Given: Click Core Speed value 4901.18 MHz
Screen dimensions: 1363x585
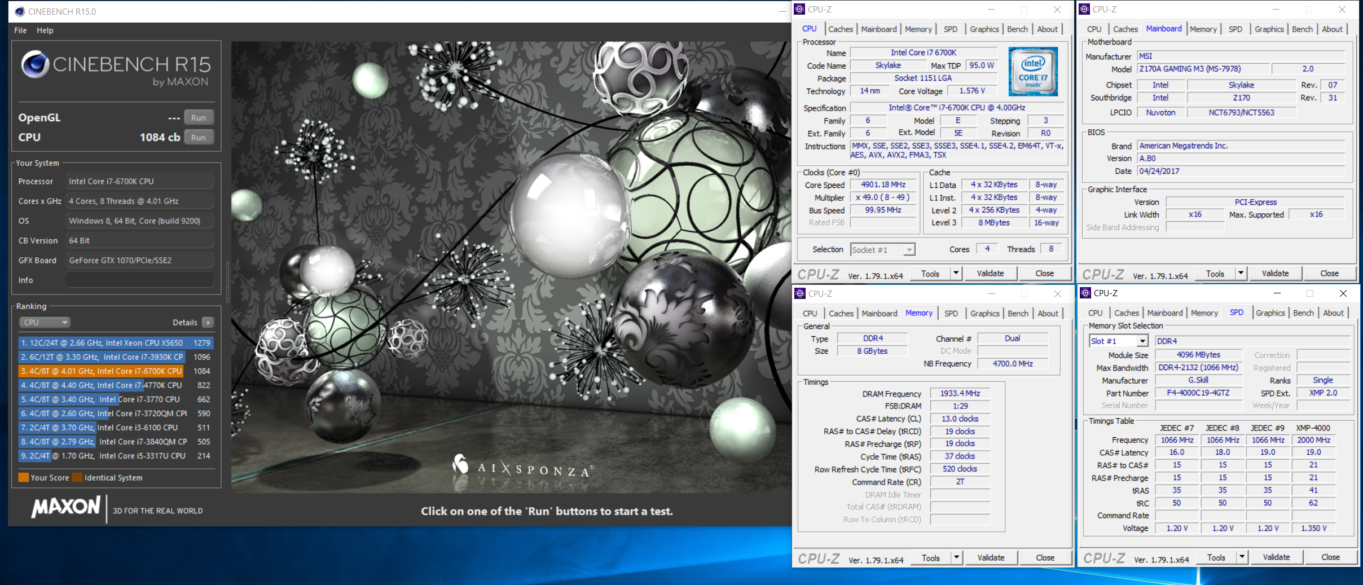Looking at the screenshot, I should coord(883,185).
